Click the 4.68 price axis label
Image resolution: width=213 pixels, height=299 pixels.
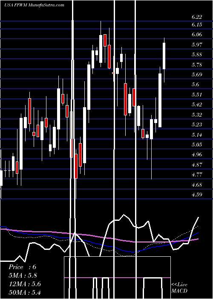(196, 185)
